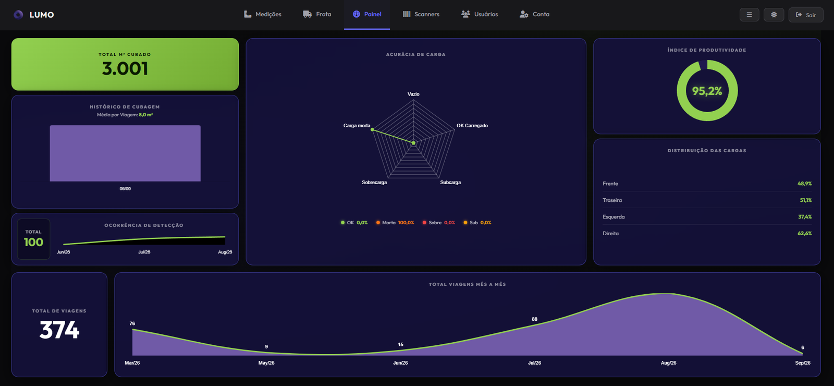Toggle the Sub legend item
The width and height of the screenshot is (834, 386).
[477, 223]
